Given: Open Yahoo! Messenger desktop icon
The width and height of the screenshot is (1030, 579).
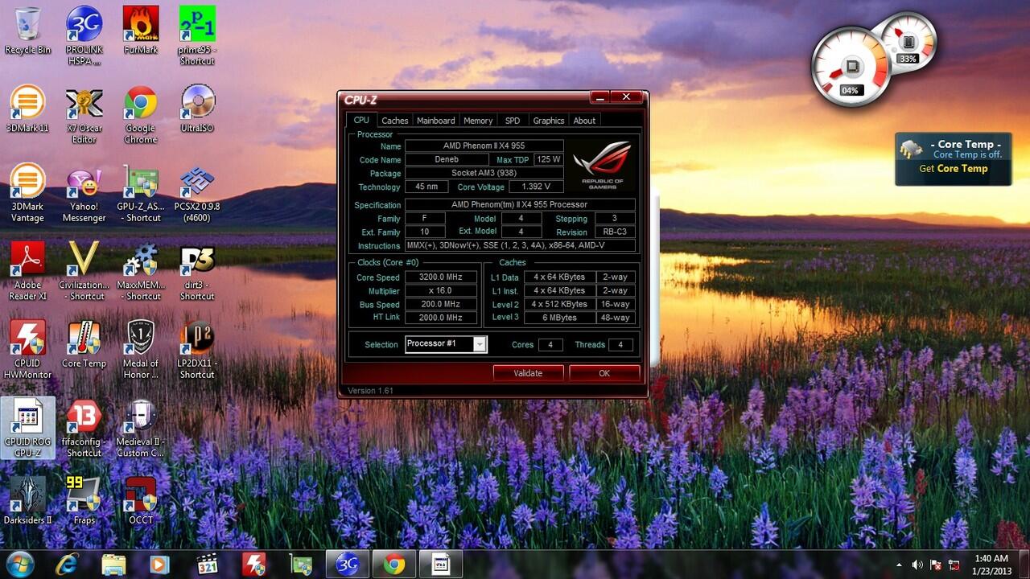Looking at the screenshot, I should pos(84,192).
